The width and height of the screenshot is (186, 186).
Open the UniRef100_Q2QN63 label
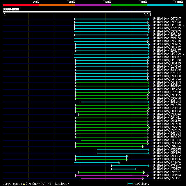(x=167, y=108)
